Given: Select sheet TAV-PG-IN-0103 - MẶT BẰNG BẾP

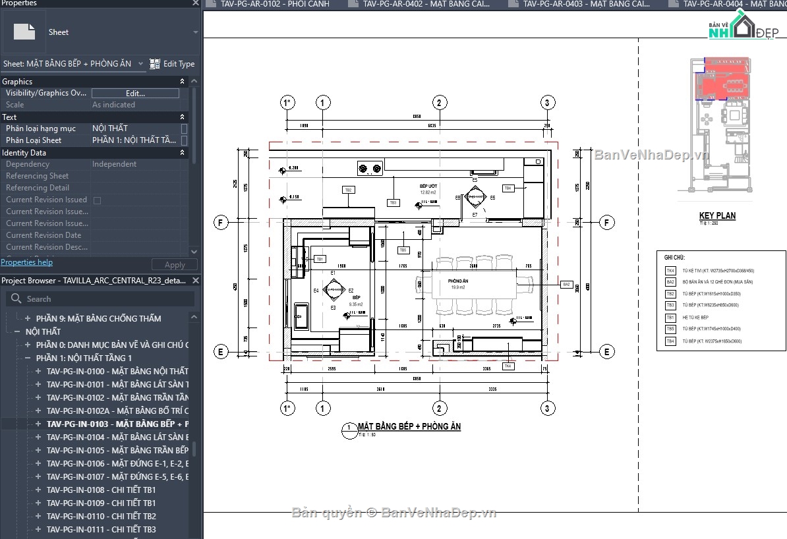Looking at the screenshot, I should pyautogui.click(x=117, y=424).
